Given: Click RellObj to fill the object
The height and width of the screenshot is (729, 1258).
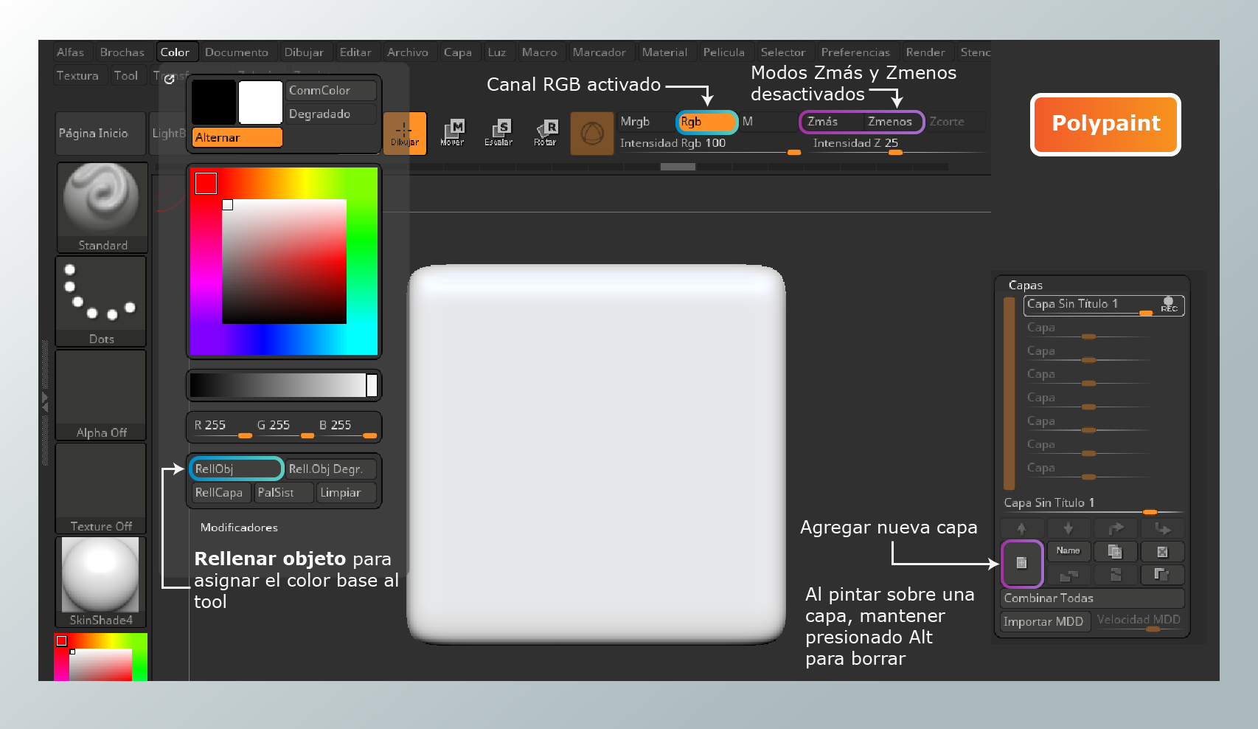Looking at the screenshot, I should 235,468.
